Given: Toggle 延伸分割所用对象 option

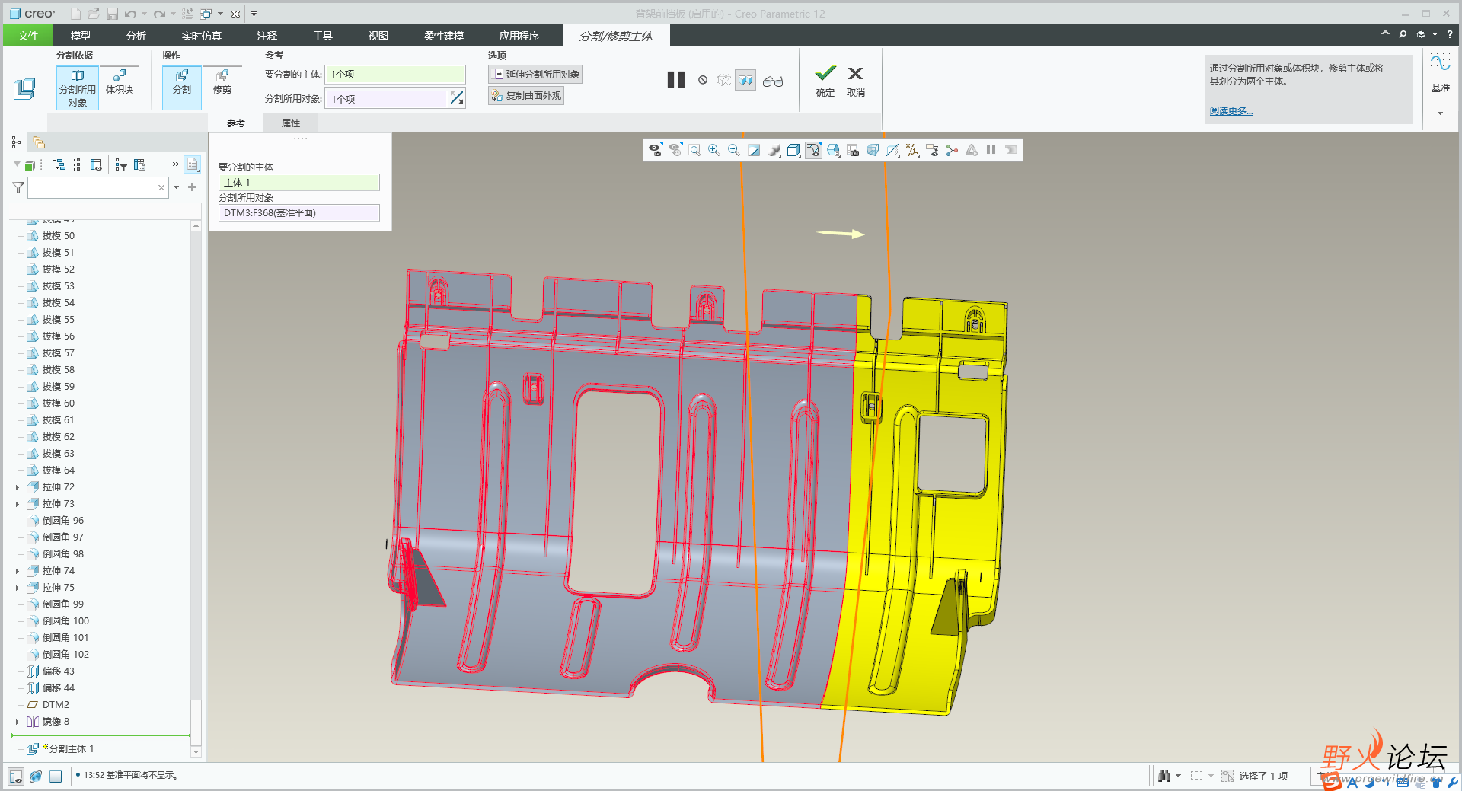Looking at the screenshot, I should point(535,74).
